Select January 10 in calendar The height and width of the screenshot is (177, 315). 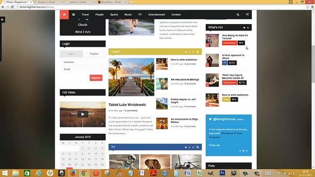95,154
